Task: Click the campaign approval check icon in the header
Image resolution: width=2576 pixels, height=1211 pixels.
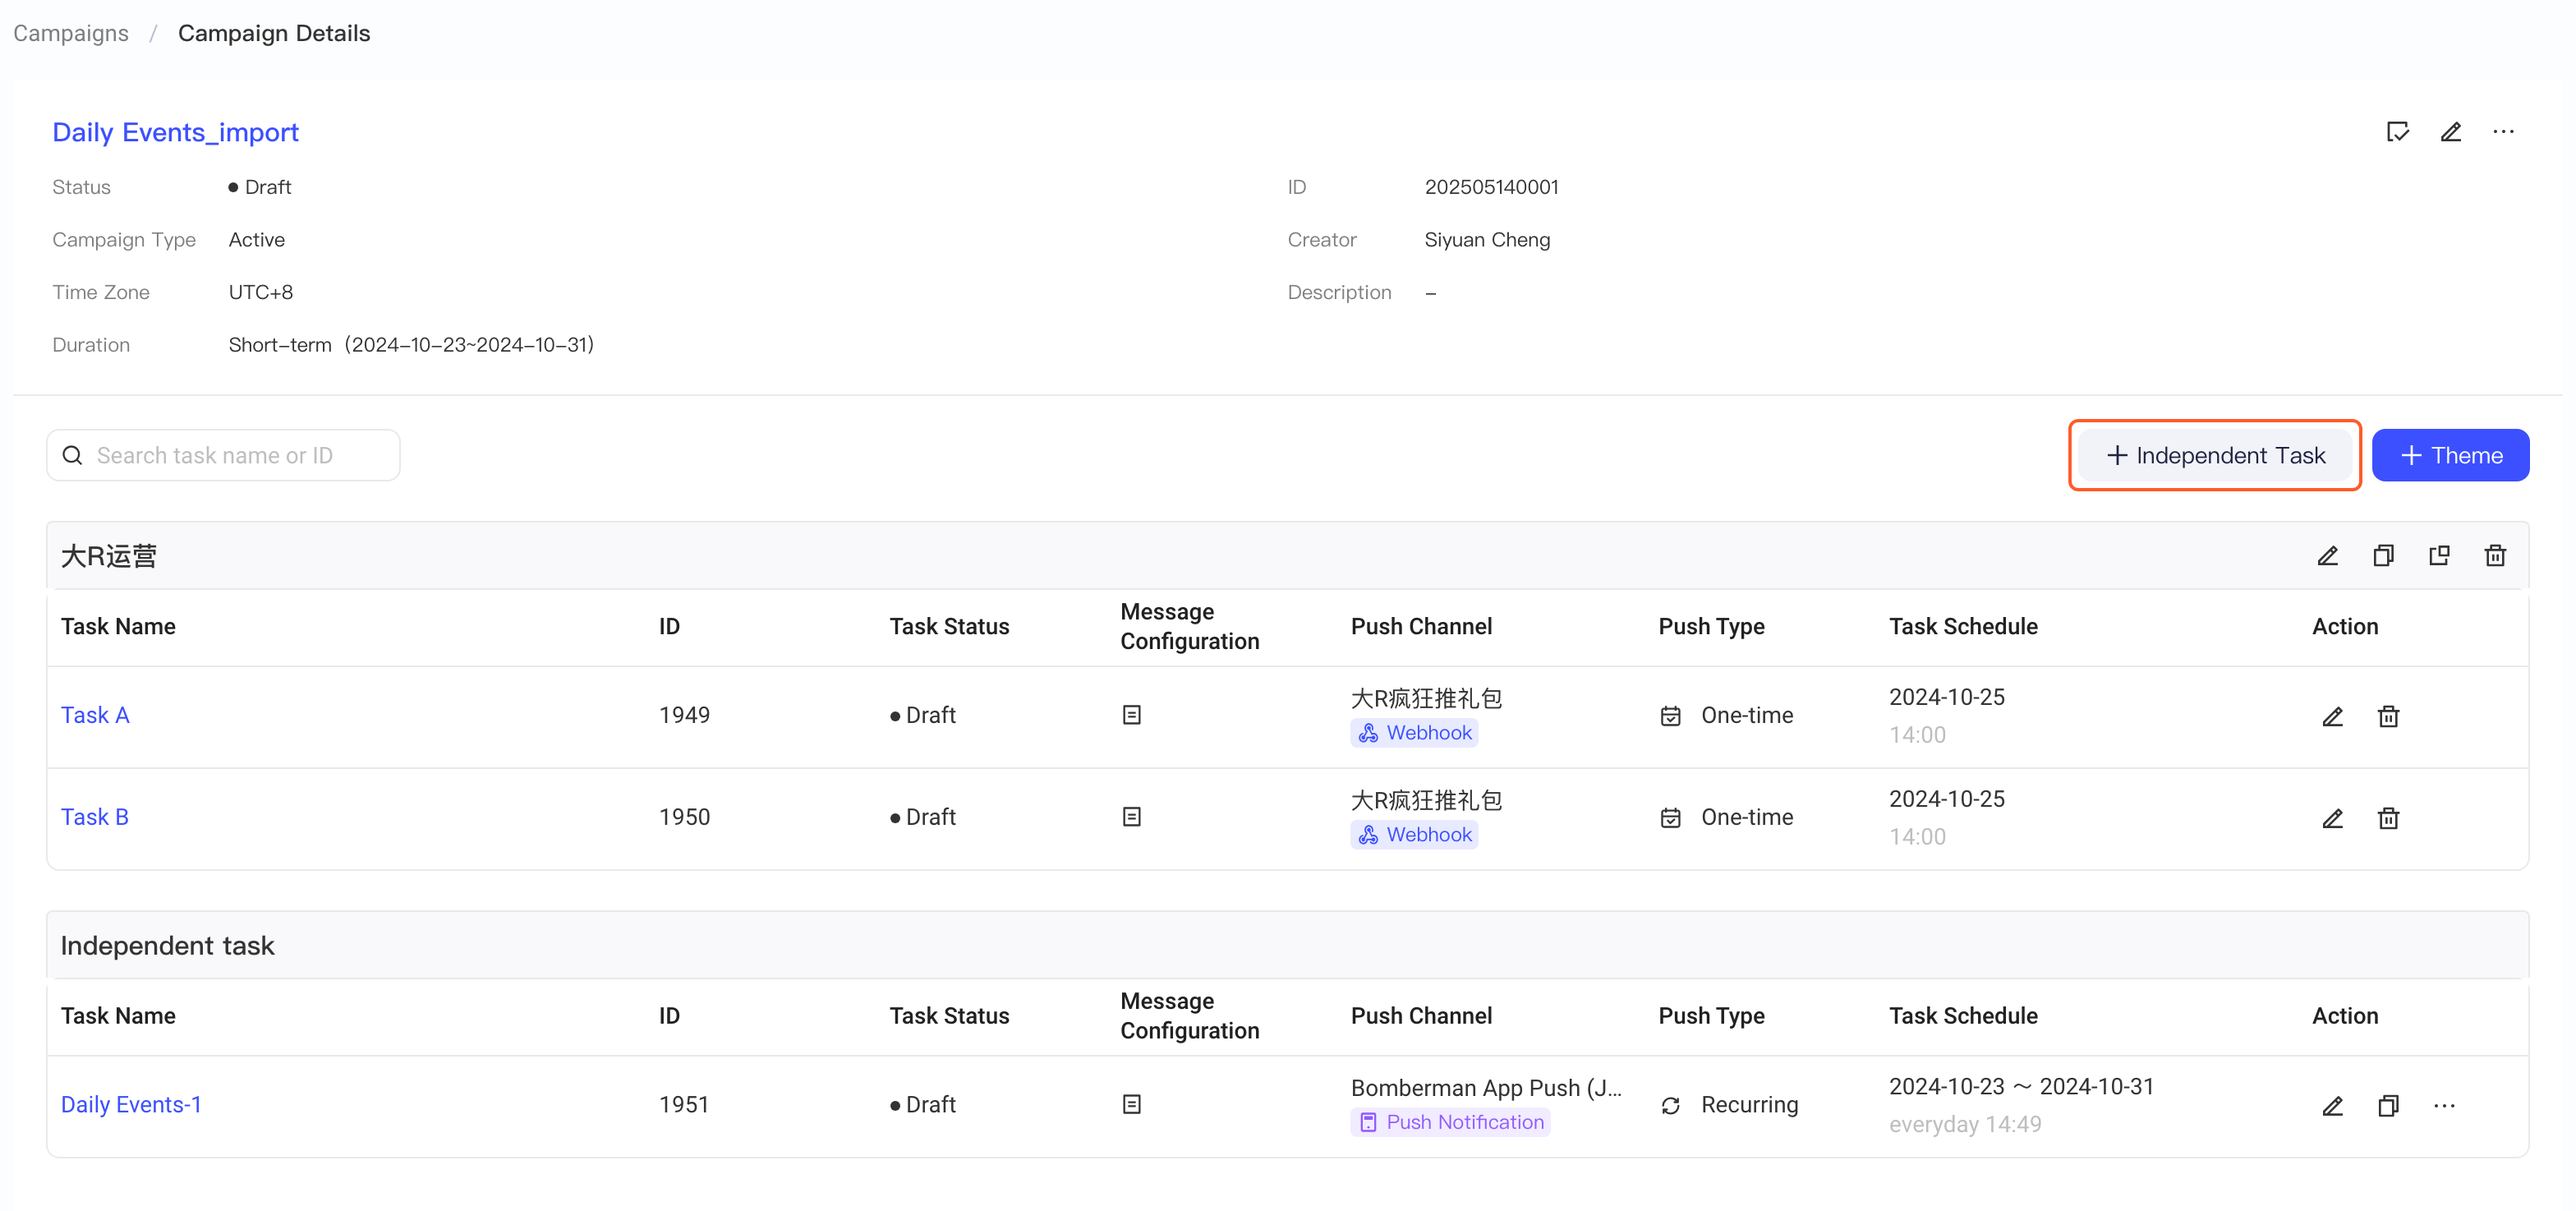Action: 2397,132
